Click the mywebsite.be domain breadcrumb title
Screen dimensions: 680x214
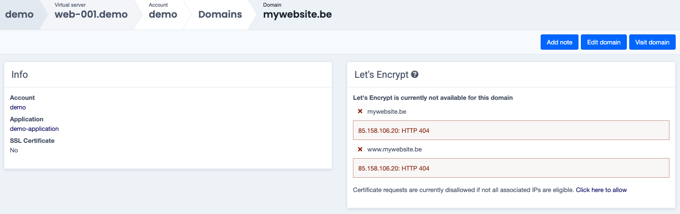(297, 14)
